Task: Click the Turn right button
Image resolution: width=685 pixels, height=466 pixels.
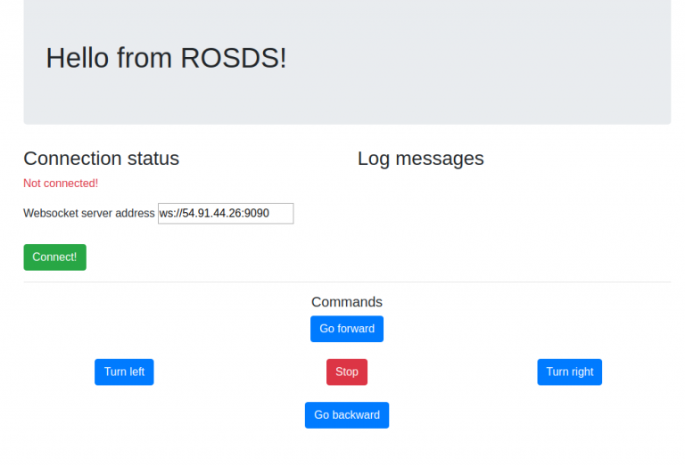Action: tap(569, 372)
